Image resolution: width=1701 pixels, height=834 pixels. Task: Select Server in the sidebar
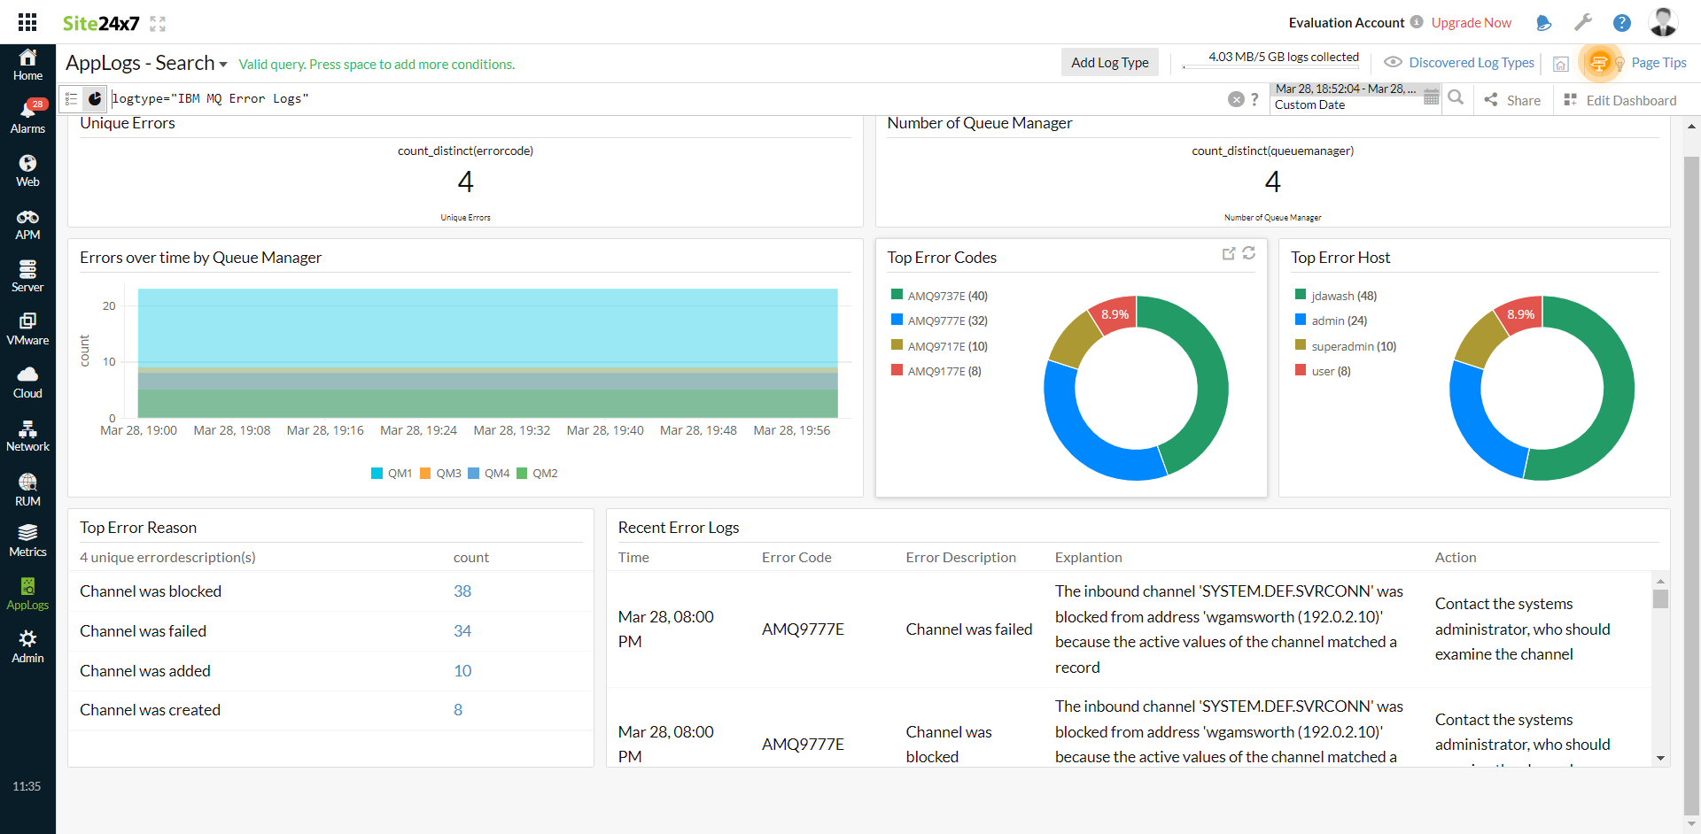pyautogui.click(x=27, y=276)
